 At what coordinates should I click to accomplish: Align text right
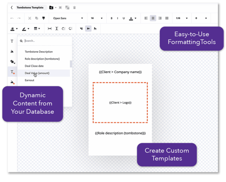160,18
